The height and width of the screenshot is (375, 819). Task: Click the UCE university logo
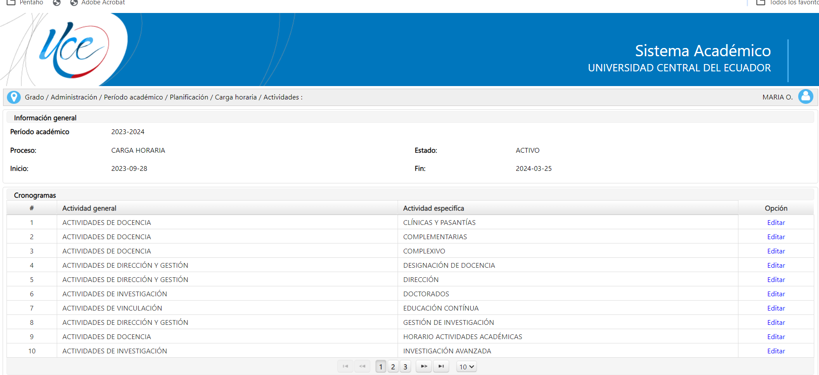pyautogui.click(x=74, y=50)
